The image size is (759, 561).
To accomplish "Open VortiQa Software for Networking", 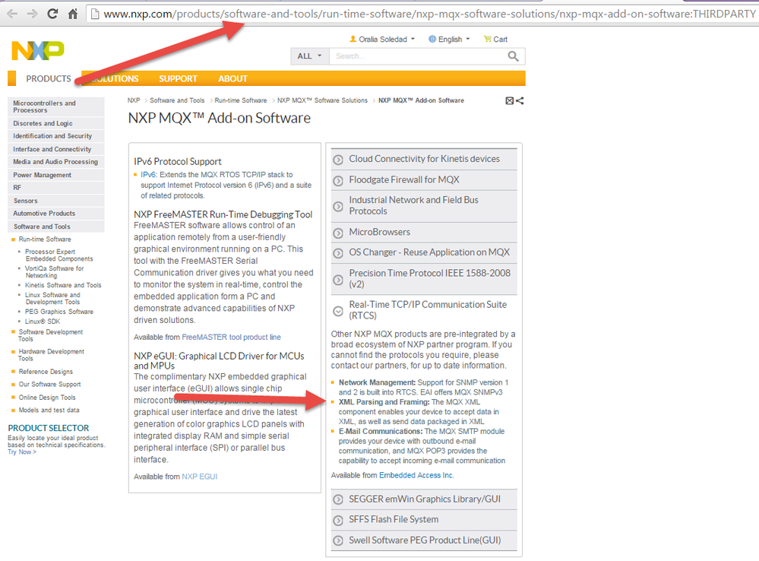I will coord(54,272).
